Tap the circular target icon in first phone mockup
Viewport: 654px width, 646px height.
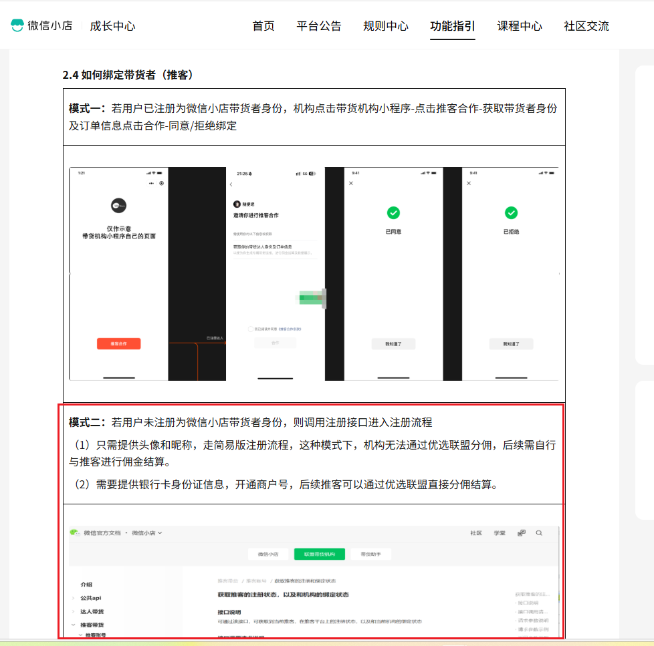(161, 184)
